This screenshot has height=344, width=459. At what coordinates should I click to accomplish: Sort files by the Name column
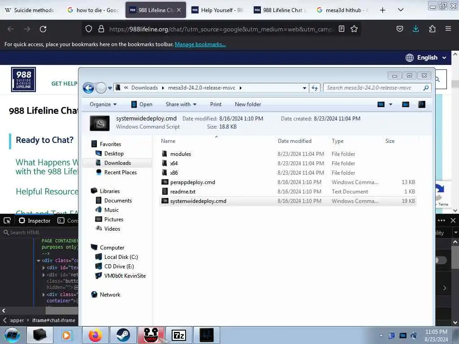pos(168,141)
